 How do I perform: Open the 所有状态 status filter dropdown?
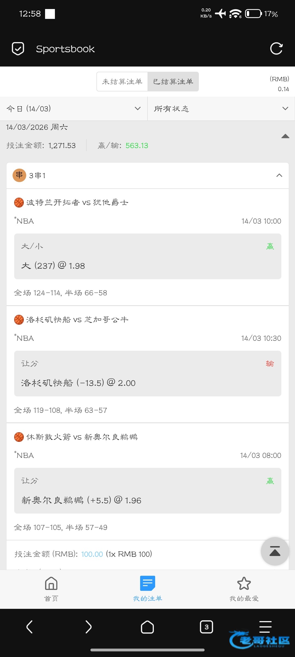221,109
